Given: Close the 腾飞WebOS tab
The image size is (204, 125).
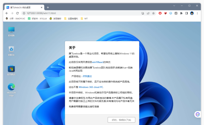Looking at the screenshot, I should 41,7.
